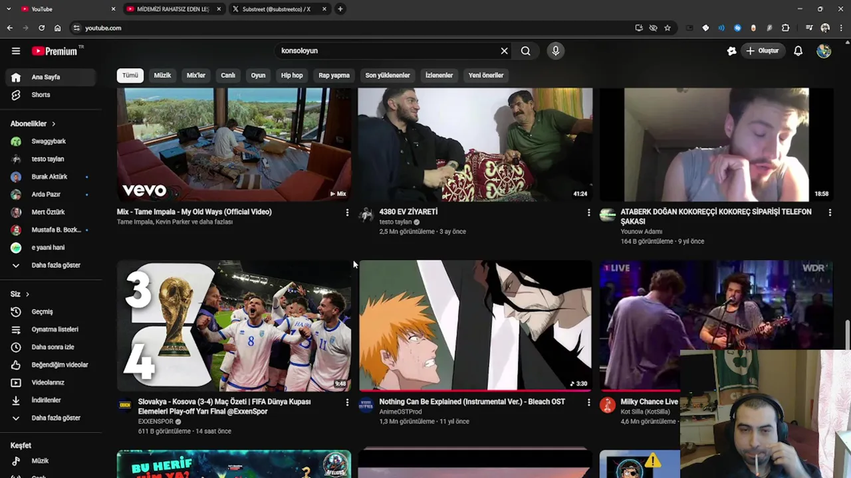851x478 pixels.
Task: Go to Ana Sayfa in the sidebar
Action: point(51,77)
